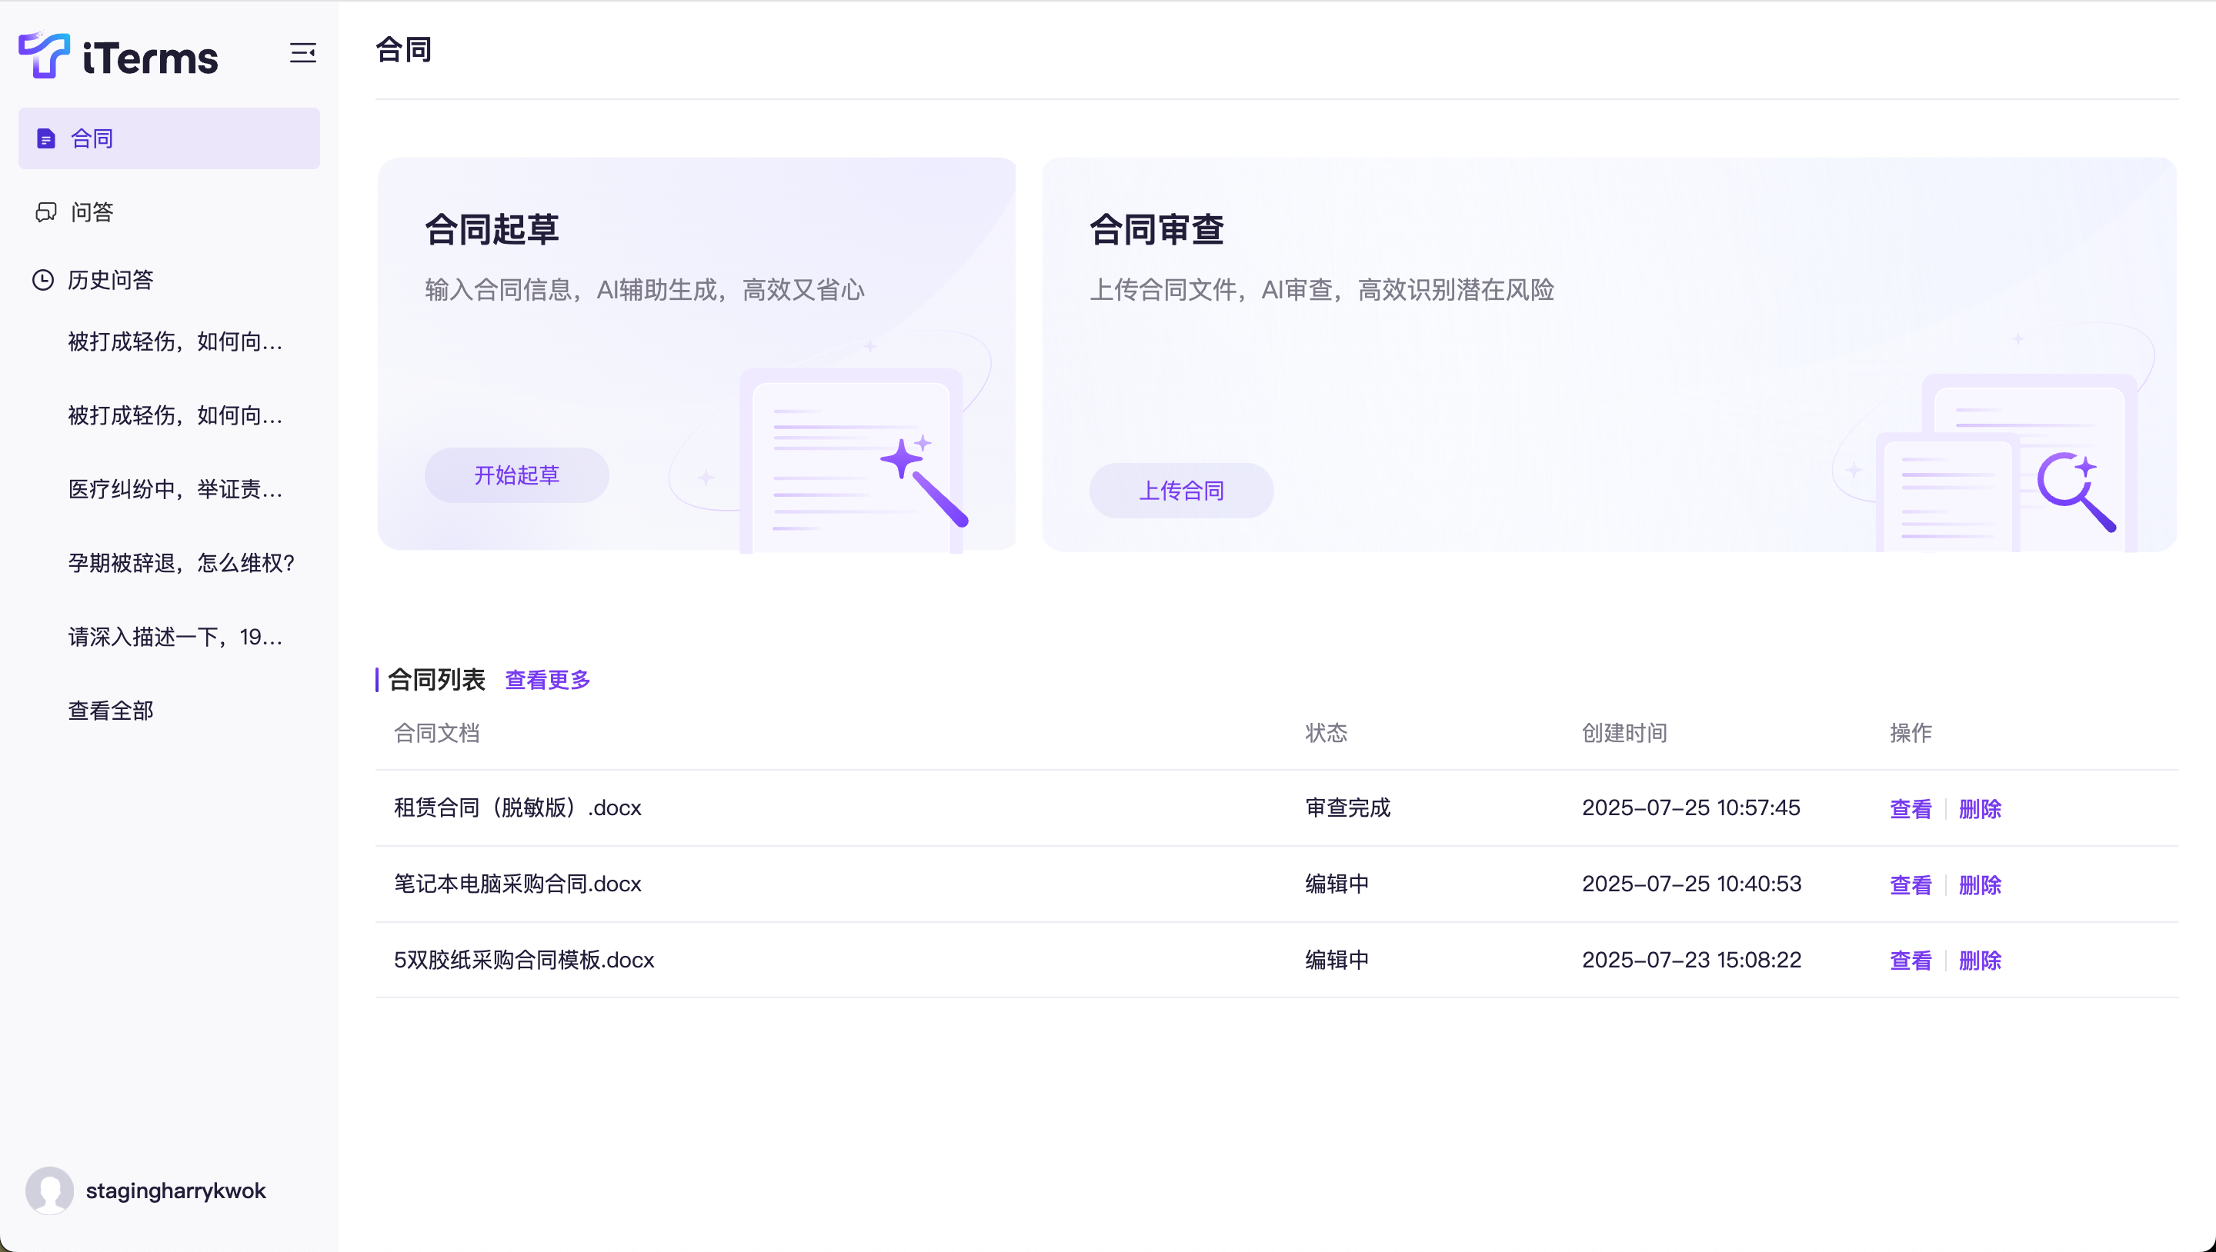Click the iTerms logo icon
This screenshot has height=1252, width=2216.
click(x=43, y=55)
